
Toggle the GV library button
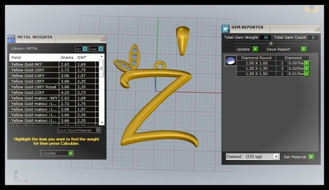(81, 49)
